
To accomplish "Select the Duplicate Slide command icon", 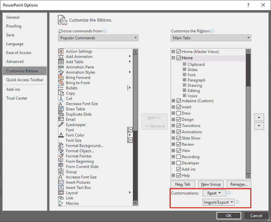I will click(x=61, y=114).
